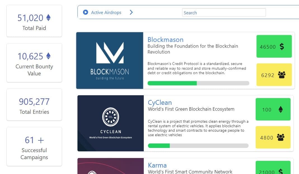Expand the chevron arrow after Active Airdrops
The image size is (299, 174).
point(131,12)
